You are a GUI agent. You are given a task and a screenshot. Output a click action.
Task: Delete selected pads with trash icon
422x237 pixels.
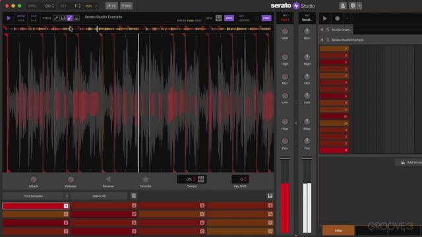pyautogui.click(x=134, y=196)
